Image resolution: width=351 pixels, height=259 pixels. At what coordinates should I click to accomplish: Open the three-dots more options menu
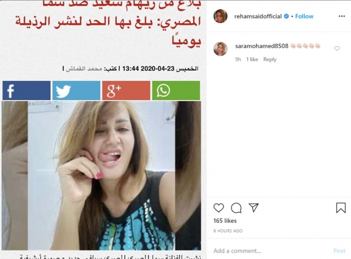(341, 16)
